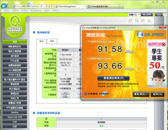Click the WAN IP 1.169.149.90 cell

click(x=65, y=55)
